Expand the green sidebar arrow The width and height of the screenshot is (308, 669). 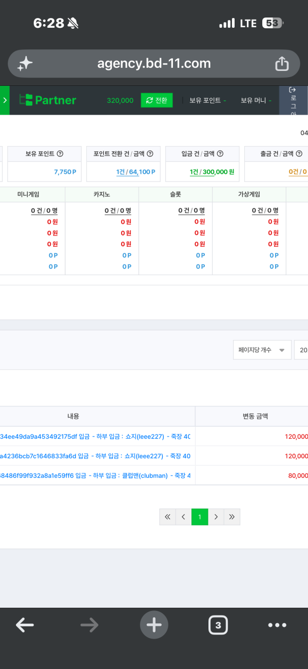pyautogui.click(x=5, y=100)
